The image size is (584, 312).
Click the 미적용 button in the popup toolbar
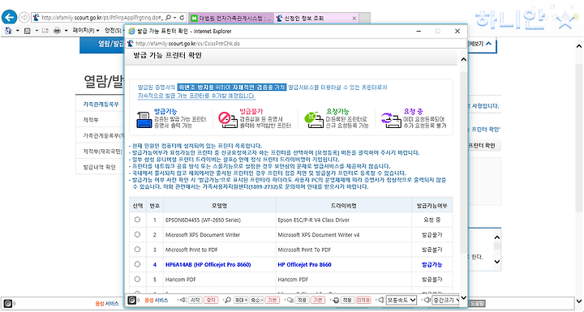tap(363, 300)
